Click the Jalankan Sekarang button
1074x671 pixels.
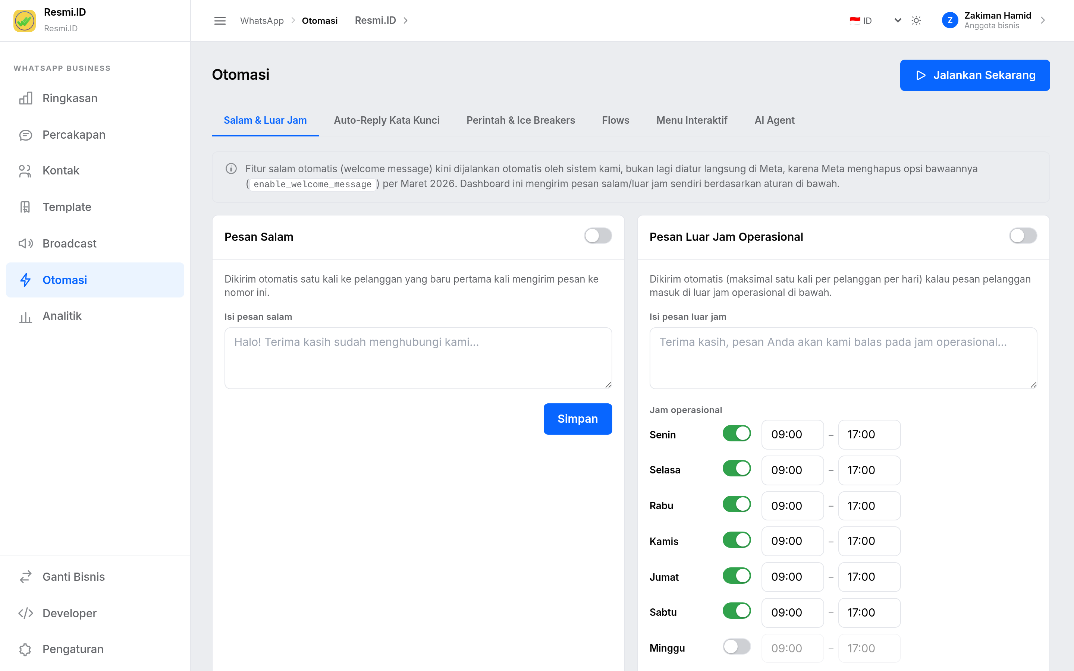coord(974,75)
